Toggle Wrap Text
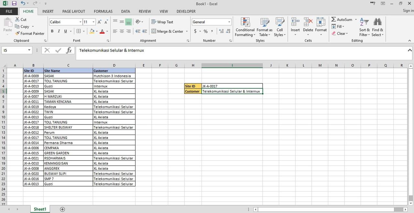This screenshot has height=213, width=414. (162, 22)
